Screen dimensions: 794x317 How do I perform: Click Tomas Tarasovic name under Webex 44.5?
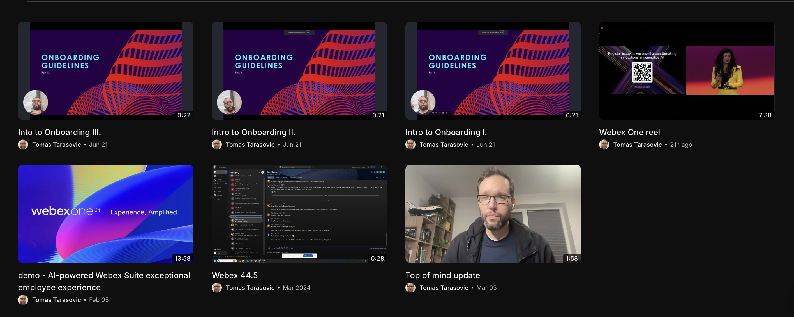point(250,288)
